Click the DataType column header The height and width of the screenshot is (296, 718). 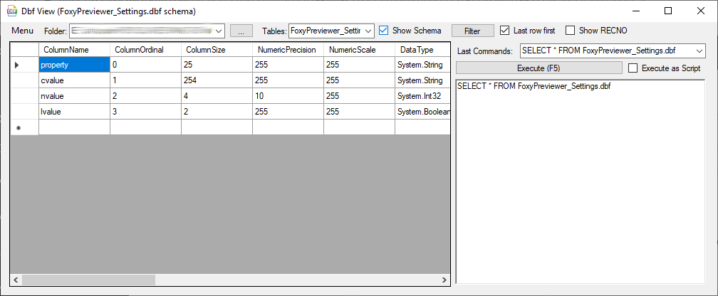pos(422,50)
